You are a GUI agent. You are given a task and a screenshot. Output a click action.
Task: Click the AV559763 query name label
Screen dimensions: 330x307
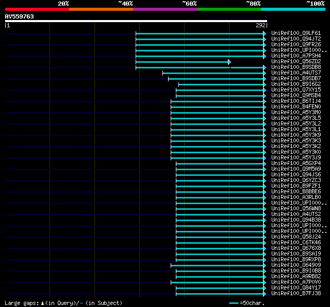[20, 16]
